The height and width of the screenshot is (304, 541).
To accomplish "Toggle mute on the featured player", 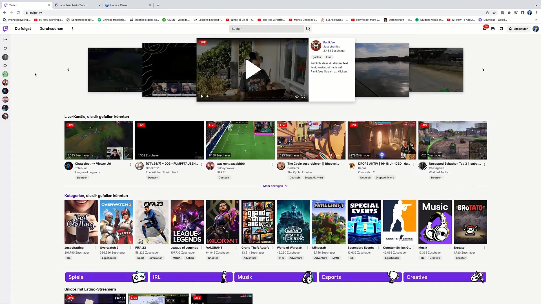I will (x=208, y=96).
